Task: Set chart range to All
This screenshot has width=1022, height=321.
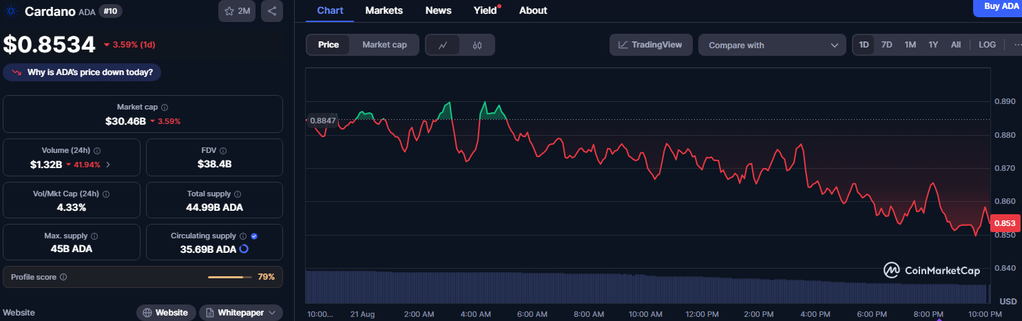Action: coord(956,45)
